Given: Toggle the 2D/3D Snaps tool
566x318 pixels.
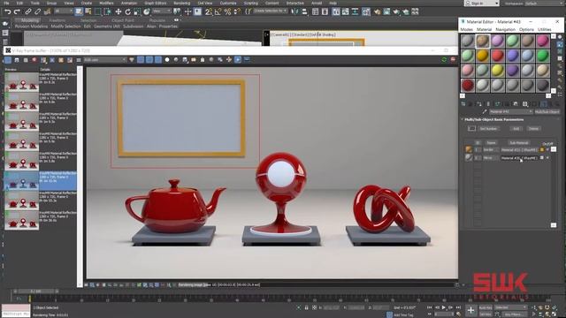Looking at the screenshot, I should click(x=209, y=11).
